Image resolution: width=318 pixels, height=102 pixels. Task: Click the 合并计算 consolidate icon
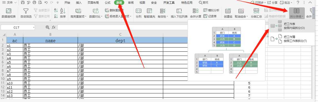click(x=195, y=11)
